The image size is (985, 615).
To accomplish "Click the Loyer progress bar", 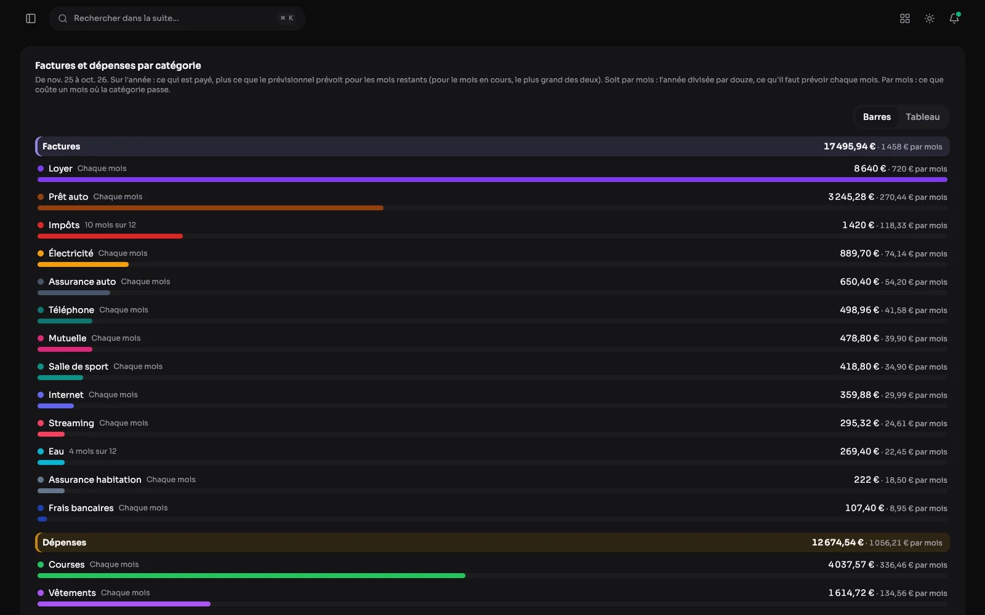I will click(492, 180).
